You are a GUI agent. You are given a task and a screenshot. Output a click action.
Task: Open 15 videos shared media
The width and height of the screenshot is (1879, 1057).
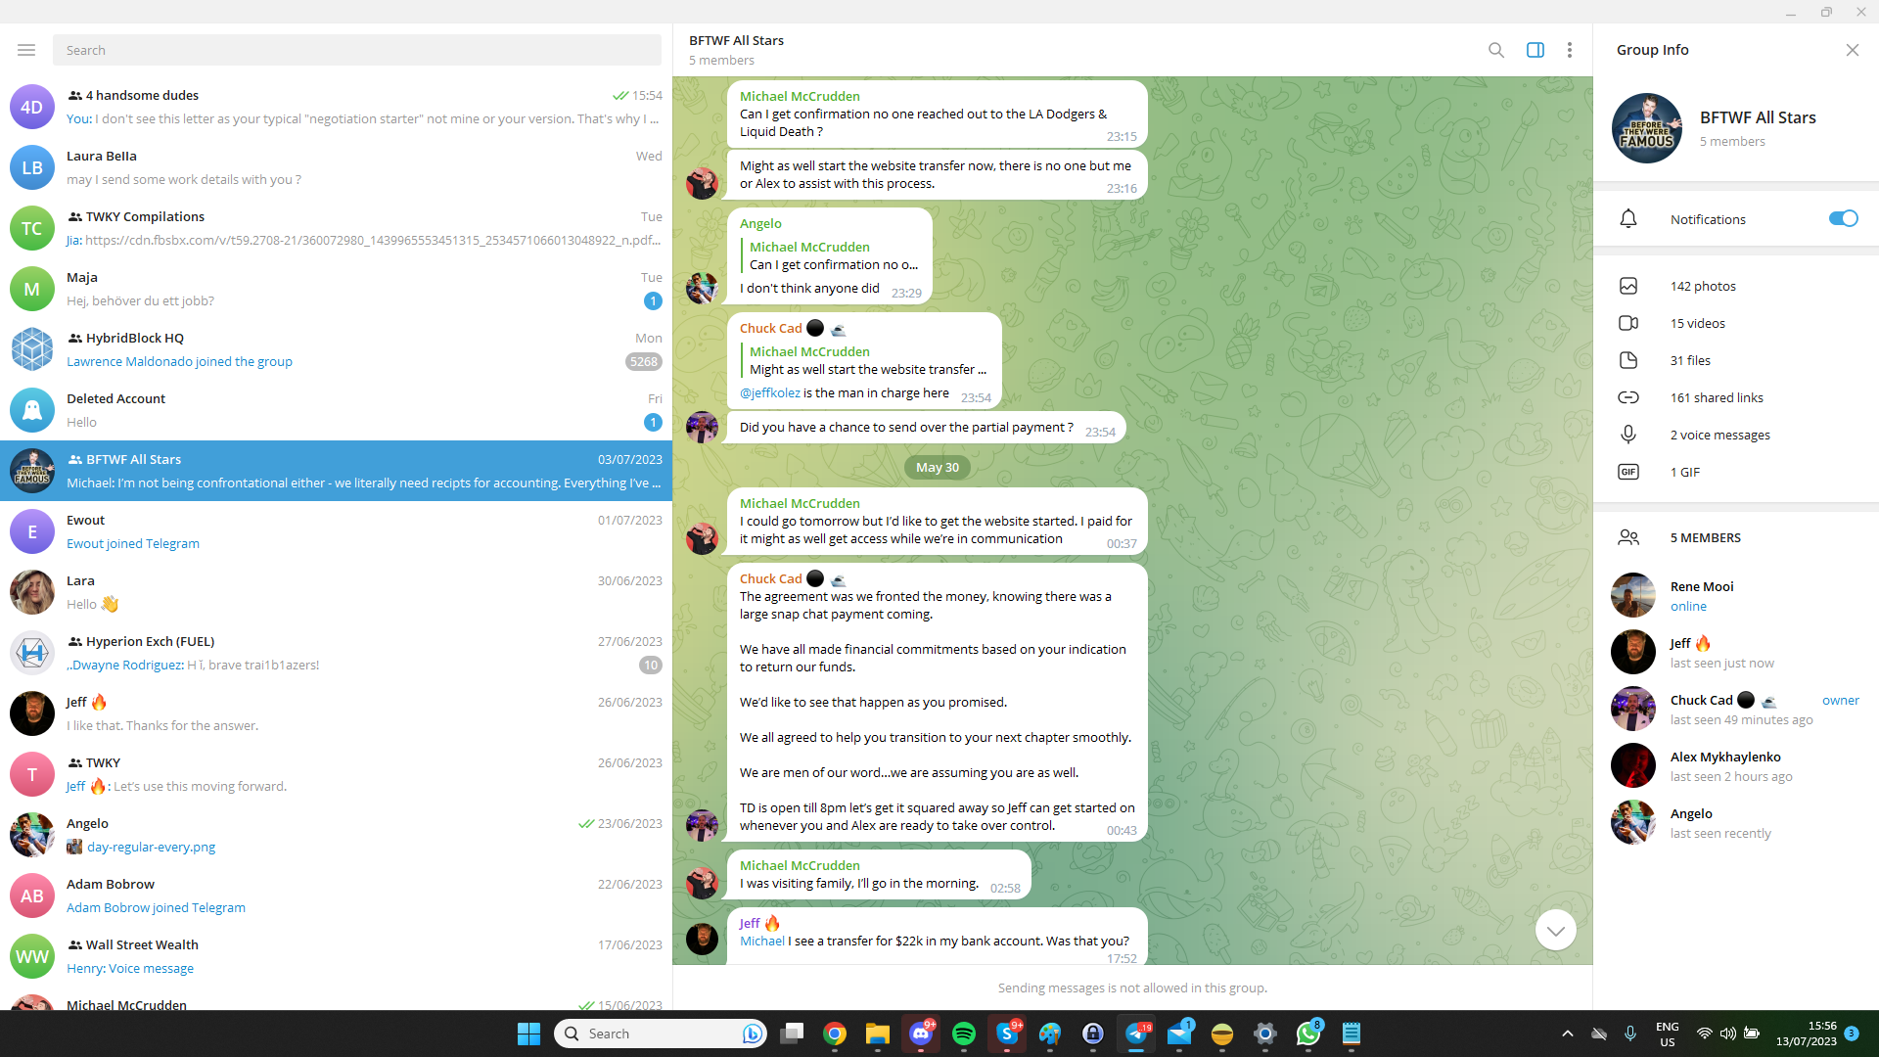[1697, 323]
